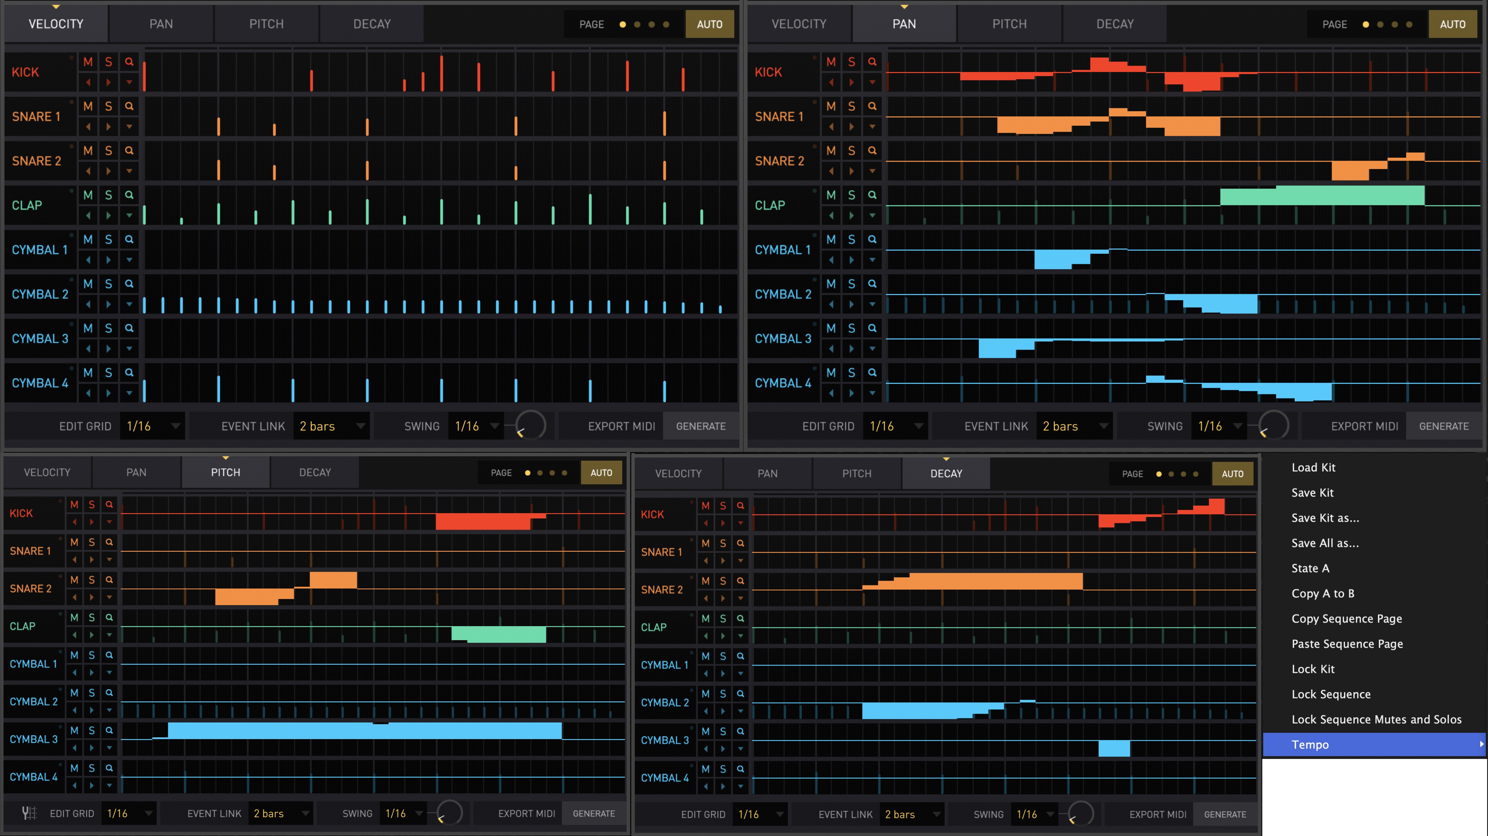Click EXPORT MIDI in the Velocity panel
The width and height of the screenshot is (1488, 836).
(621, 426)
